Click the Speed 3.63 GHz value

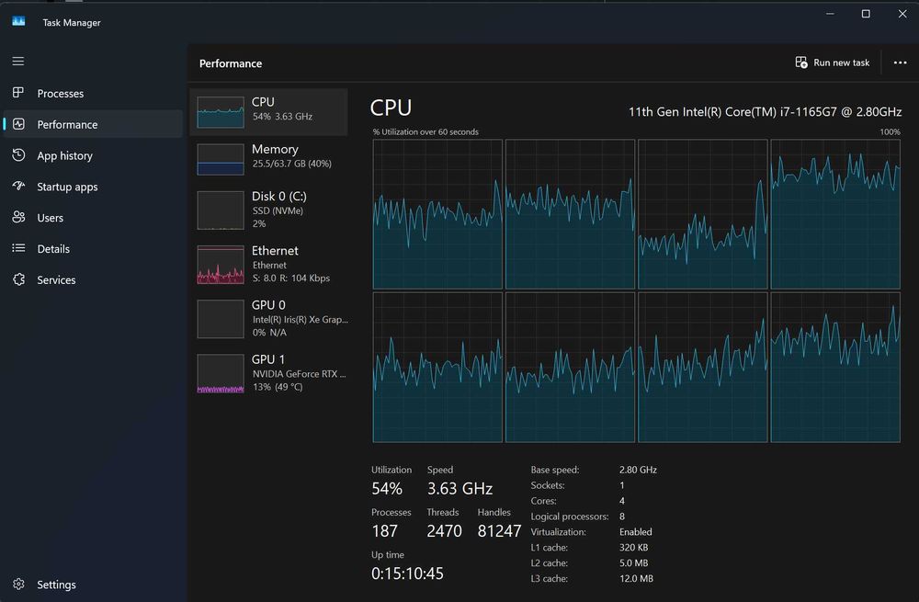(459, 488)
